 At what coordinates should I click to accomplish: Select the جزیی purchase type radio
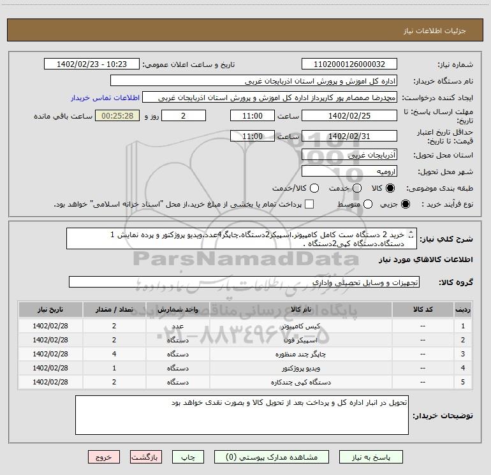[x=406, y=204]
